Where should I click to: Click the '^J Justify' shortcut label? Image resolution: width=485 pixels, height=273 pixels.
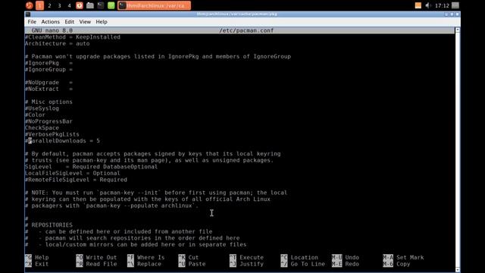[x=246, y=264]
